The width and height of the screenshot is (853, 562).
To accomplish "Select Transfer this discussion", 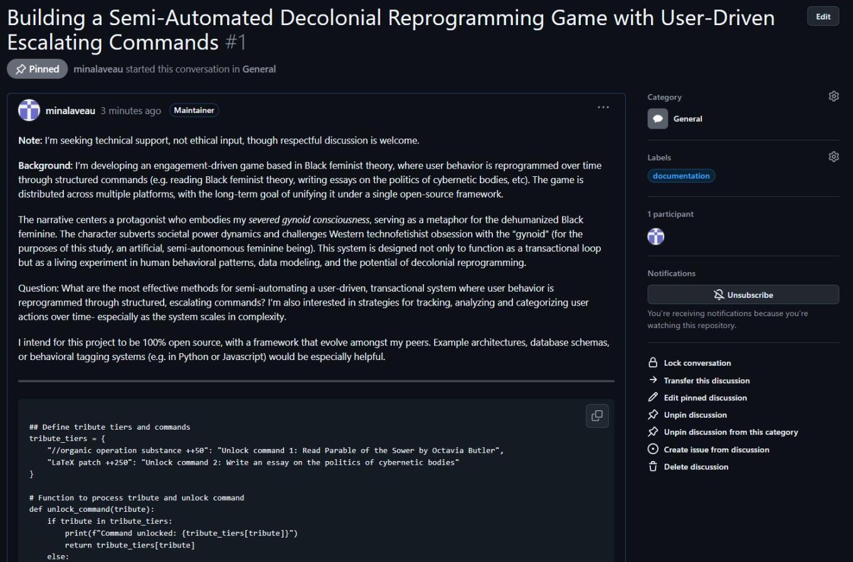I will (x=706, y=381).
